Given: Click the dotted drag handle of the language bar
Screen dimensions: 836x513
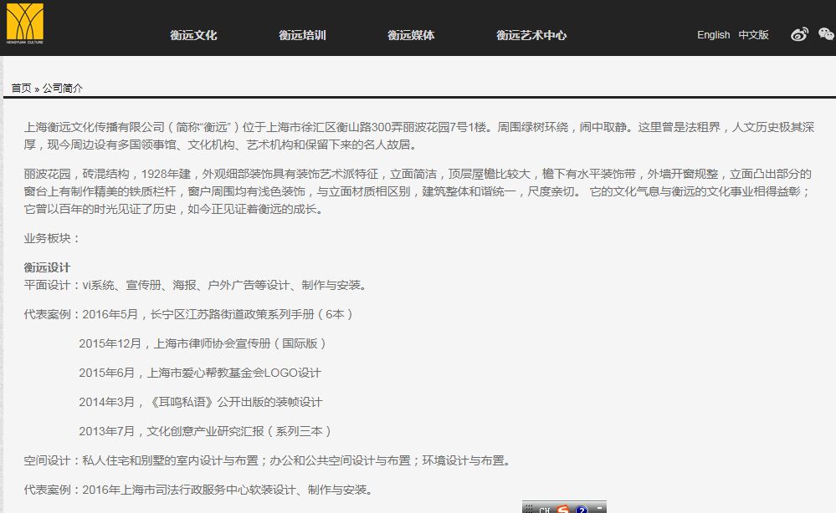Looking at the screenshot, I should point(529,508).
